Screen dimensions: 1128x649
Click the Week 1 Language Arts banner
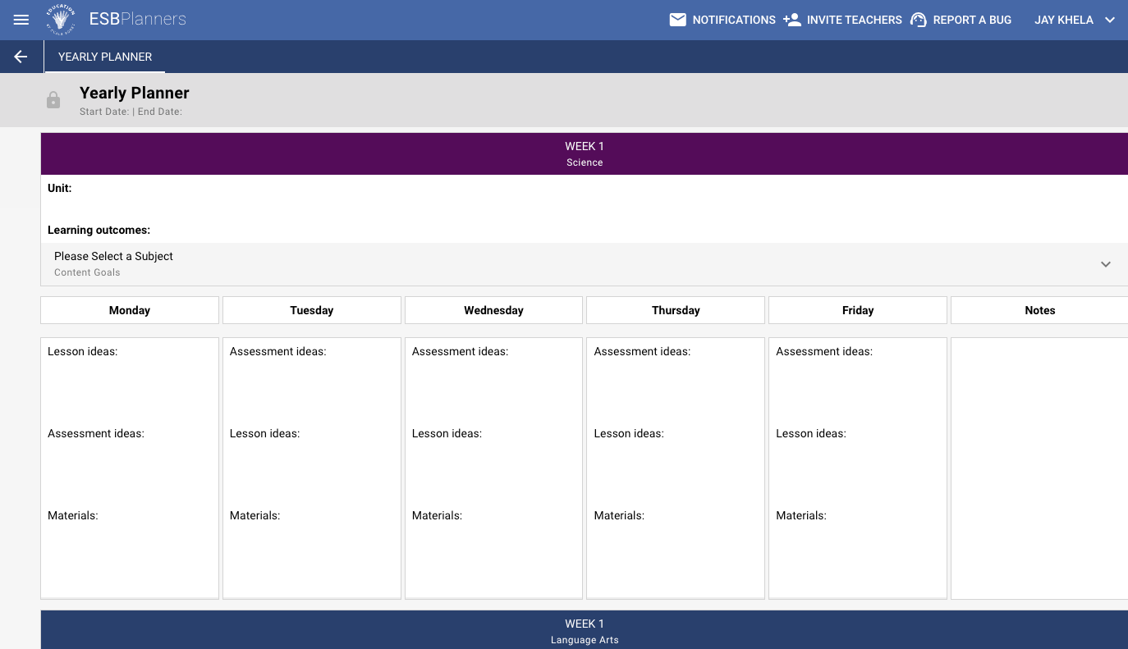coord(585,630)
